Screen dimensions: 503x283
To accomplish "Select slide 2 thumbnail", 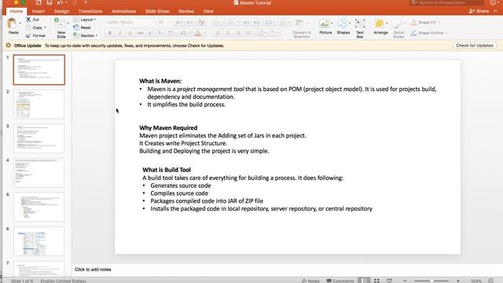I will click(x=39, y=104).
